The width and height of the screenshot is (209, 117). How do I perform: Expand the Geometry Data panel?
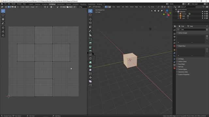click(183, 72)
